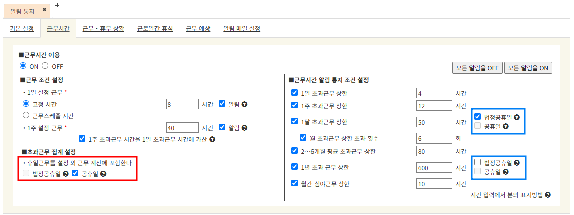The height and width of the screenshot is (215, 574).
Task: Uncheck the 1일 초과근무 상한 checkbox
Action: (x=295, y=93)
